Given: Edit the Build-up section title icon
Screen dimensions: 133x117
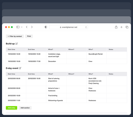Looking at the screenshot, I should coord(17,44).
